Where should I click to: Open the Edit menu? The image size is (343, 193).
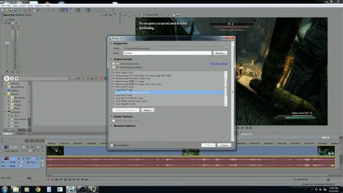pos(9,6)
